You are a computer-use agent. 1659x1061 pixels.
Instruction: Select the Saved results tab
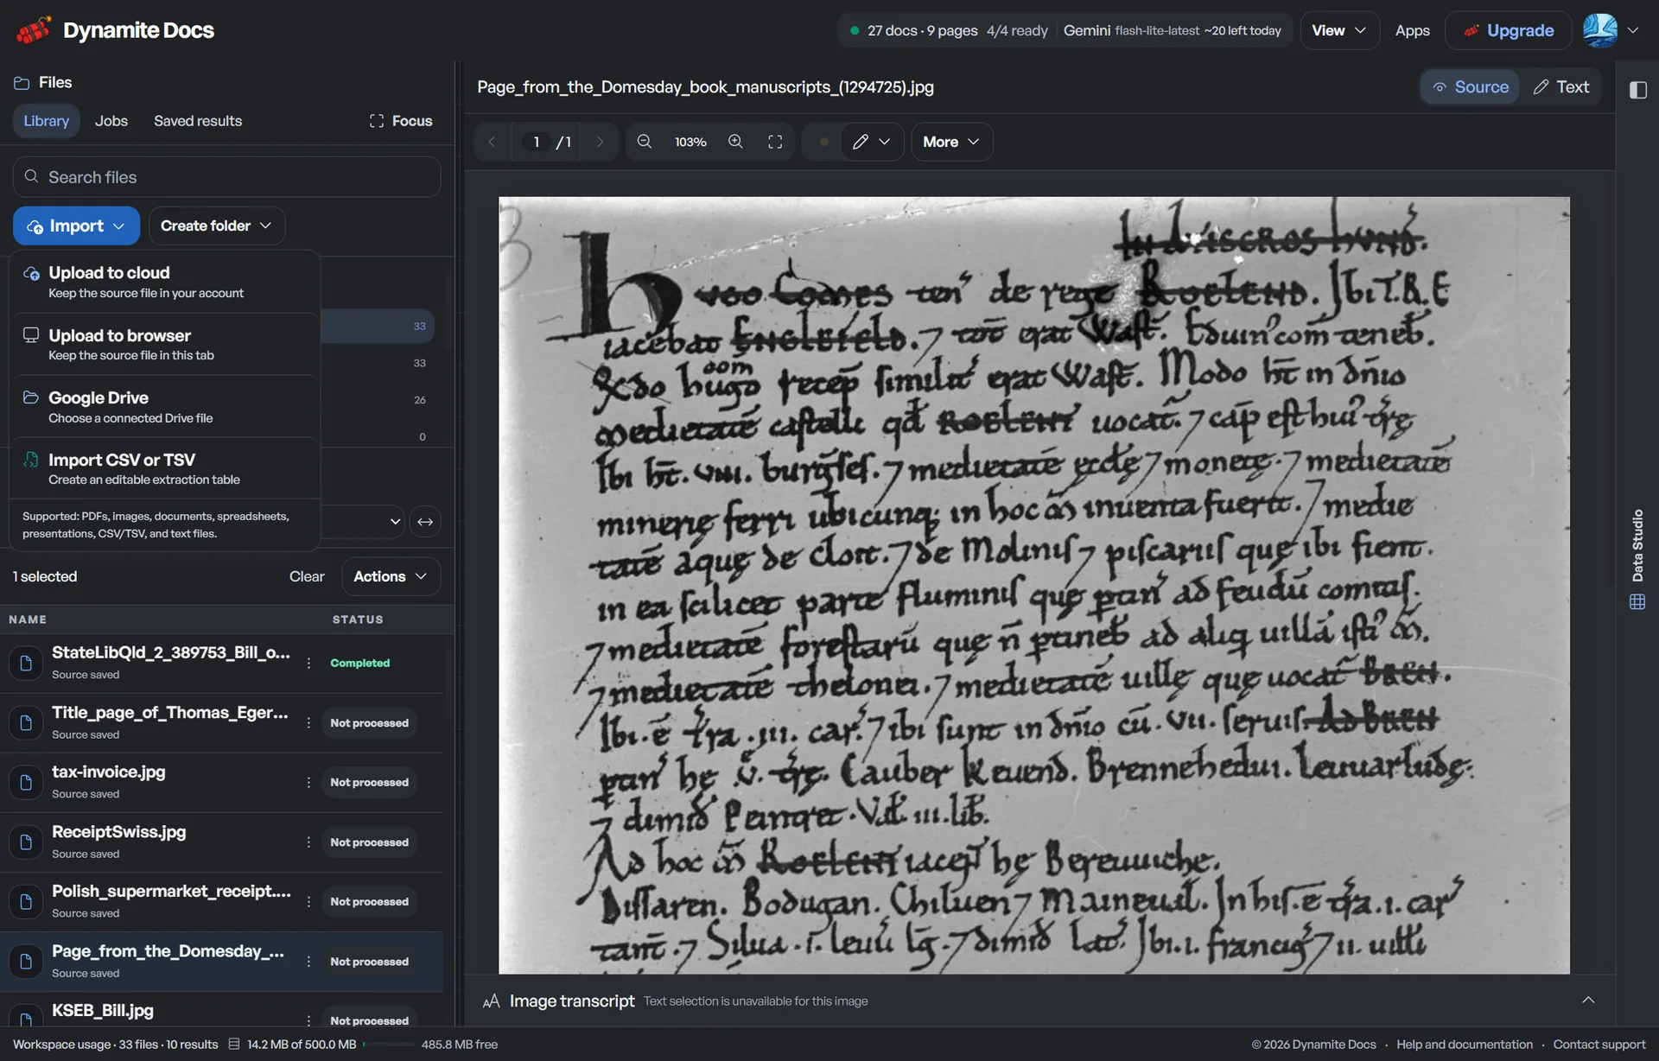coord(198,121)
